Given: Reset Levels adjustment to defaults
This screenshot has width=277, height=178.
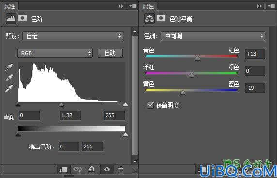Looking at the screenshot, I should tap(92, 169).
